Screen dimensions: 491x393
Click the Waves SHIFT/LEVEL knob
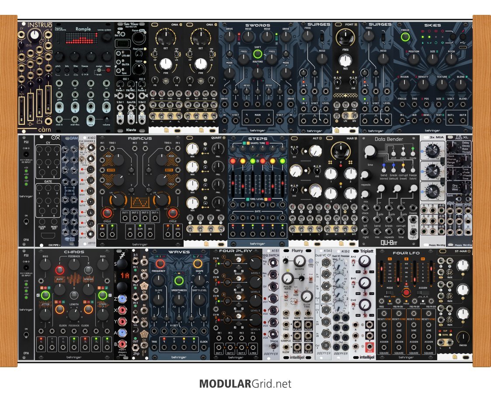[x=199, y=300]
